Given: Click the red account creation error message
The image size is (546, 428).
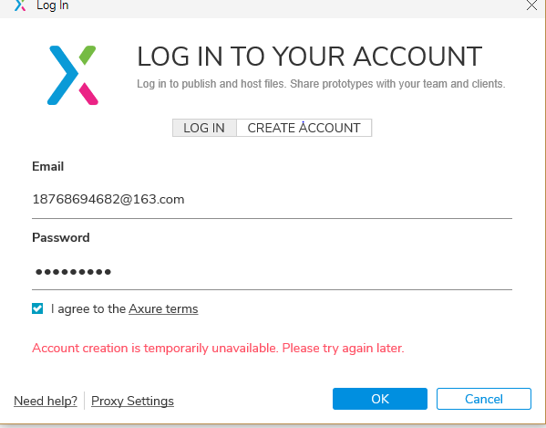Looking at the screenshot, I should coord(218,349).
